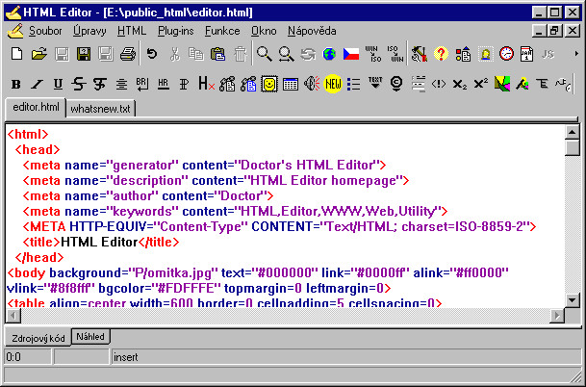Click the Save As floppy with question mark
The height and width of the screenshot is (387, 586).
click(x=84, y=54)
